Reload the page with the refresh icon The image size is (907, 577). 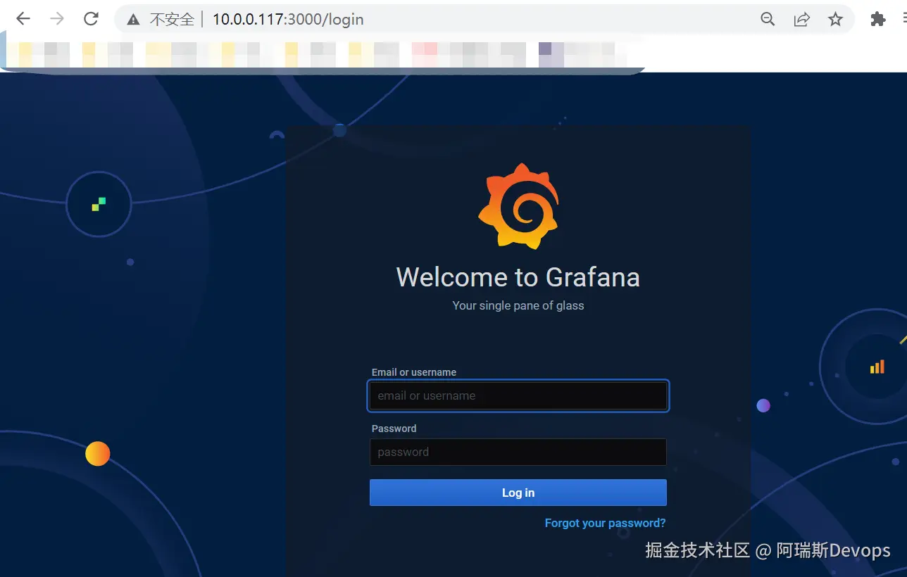click(91, 19)
